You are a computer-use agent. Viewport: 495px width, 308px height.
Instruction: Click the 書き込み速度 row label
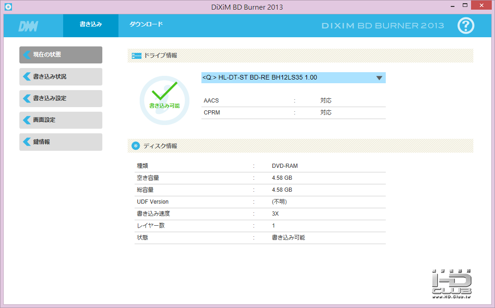tap(153, 213)
